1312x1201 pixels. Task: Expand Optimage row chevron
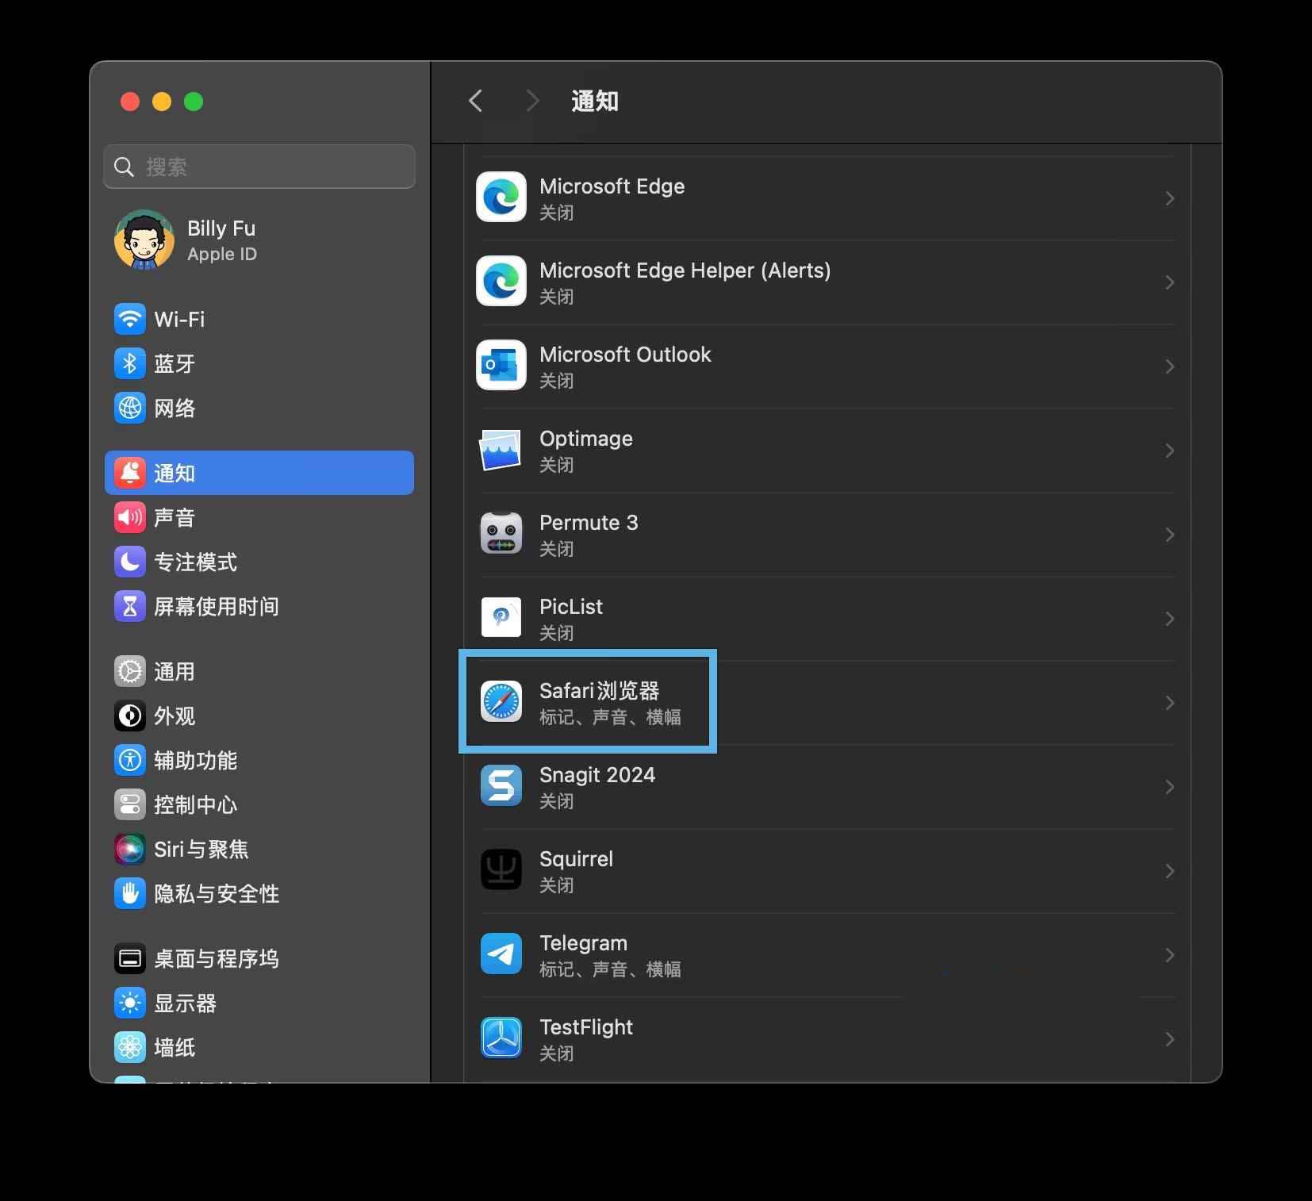1169,451
